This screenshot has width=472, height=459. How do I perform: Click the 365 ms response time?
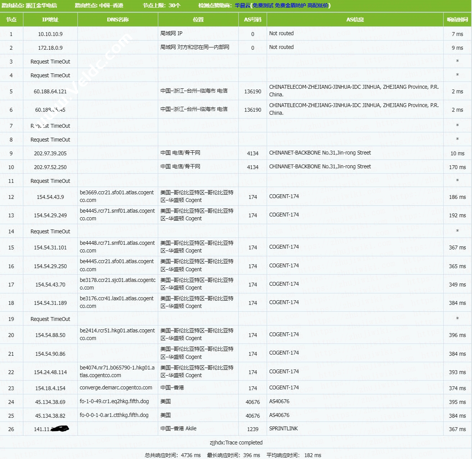point(457,266)
